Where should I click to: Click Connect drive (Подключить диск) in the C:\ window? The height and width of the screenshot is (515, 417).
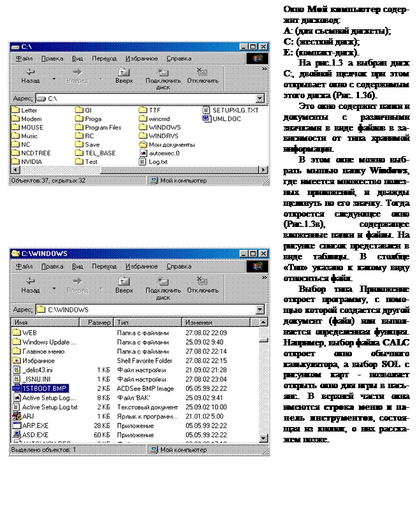[163, 79]
